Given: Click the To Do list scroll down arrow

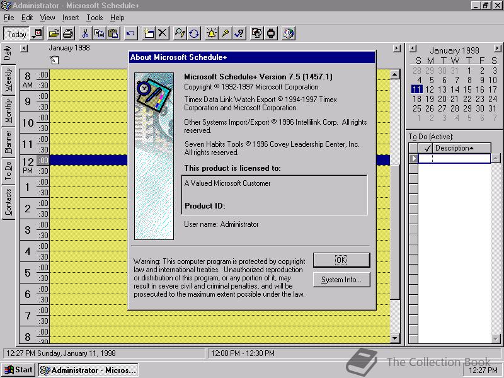Looking at the screenshot, I should (x=496, y=338).
